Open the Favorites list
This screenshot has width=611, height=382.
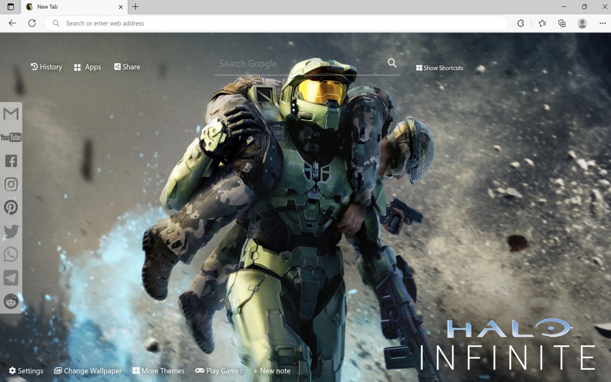click(x=542, y=23)
